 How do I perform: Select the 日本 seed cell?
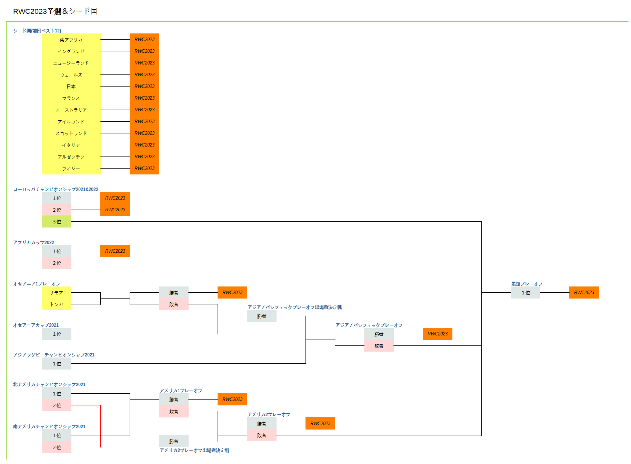[71, 86]
